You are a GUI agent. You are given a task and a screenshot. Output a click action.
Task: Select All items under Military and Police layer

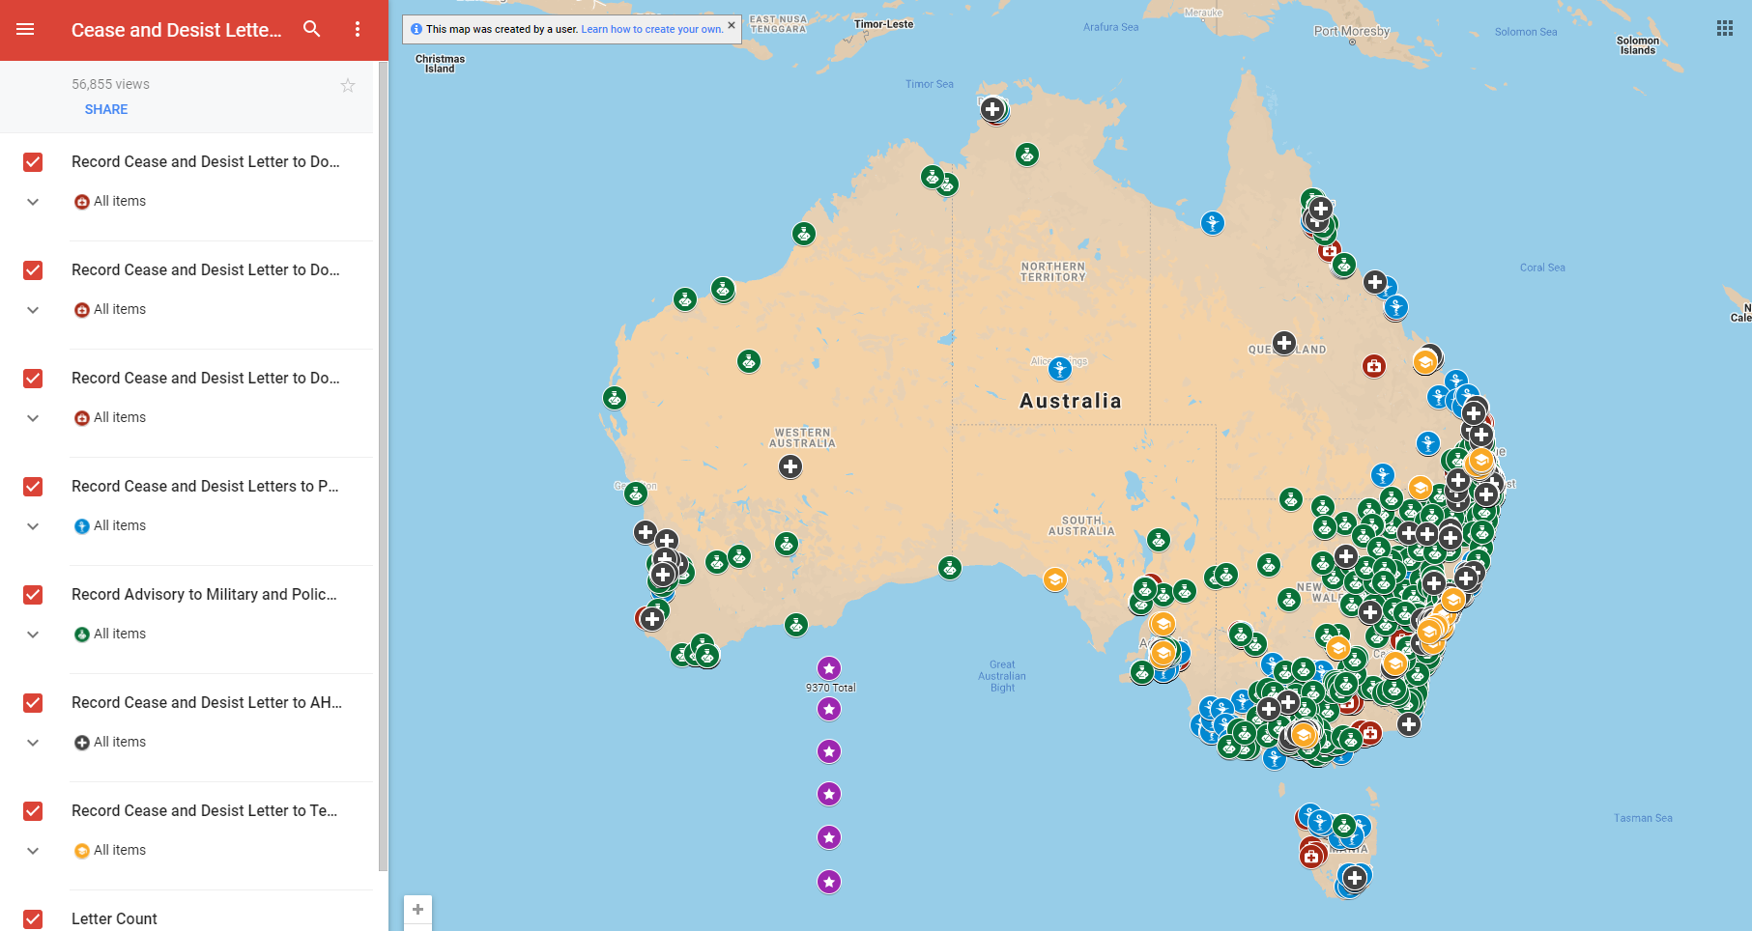[120, 635]
